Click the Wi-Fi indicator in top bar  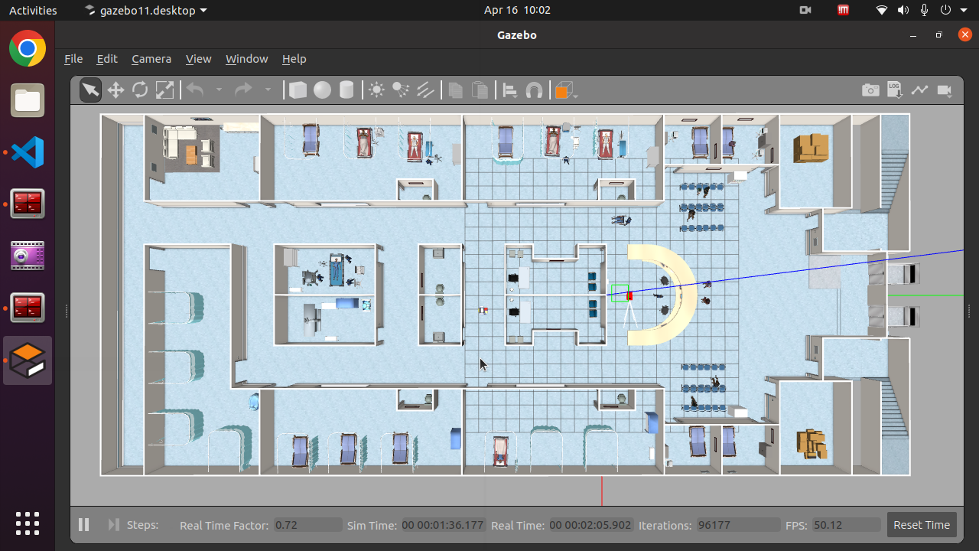(882, 10)
